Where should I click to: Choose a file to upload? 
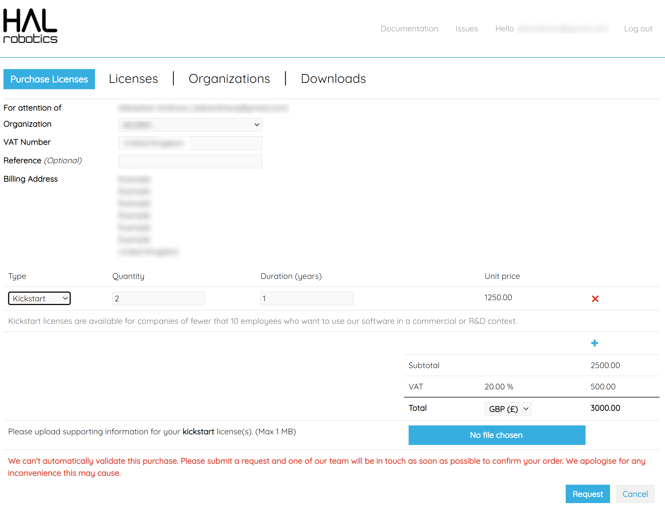click(x=497, y=435)
